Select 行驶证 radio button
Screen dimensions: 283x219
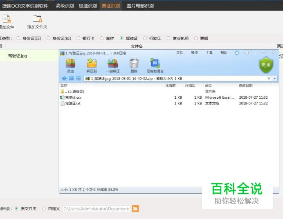pos(145,38)
